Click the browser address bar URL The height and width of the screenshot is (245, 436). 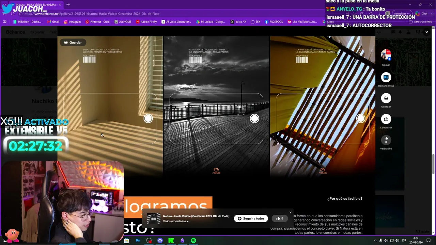coord(92,14)
